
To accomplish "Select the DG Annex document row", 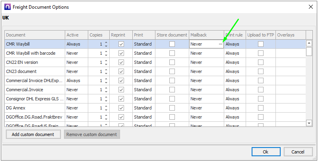I will pyautogui.click(x=35, y=108).
